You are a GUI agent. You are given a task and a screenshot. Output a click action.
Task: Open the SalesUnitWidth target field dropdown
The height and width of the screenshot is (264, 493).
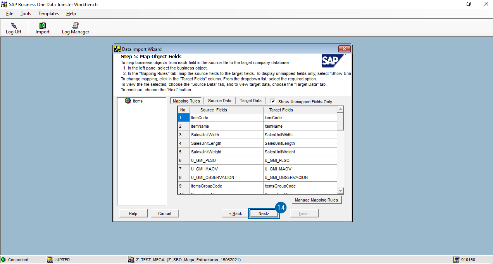[x=300, y=135]
